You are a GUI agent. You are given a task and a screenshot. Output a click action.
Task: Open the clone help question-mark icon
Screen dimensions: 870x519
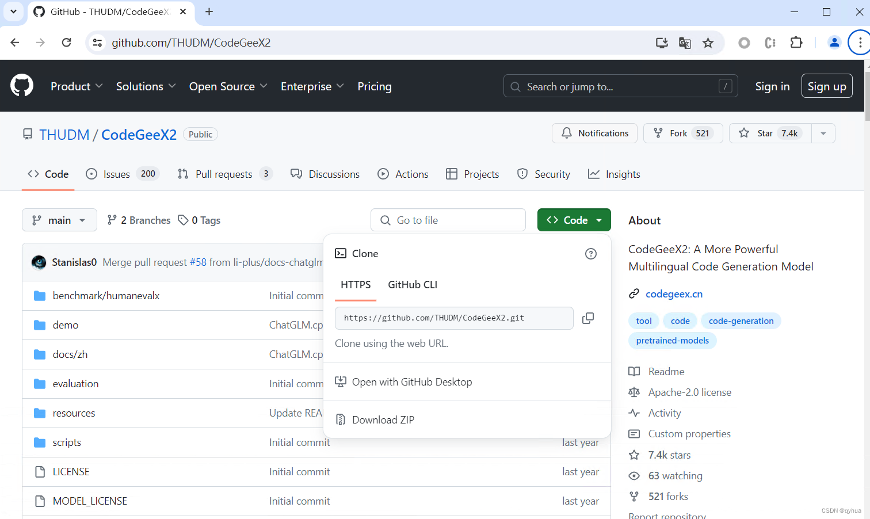[590, 254]
